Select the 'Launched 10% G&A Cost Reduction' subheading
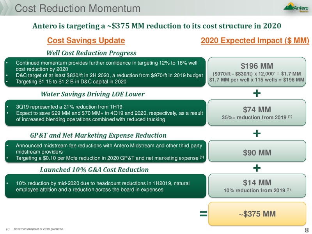Image resolution: width=312 pixels, height=234 pixels. coord(94,170)
